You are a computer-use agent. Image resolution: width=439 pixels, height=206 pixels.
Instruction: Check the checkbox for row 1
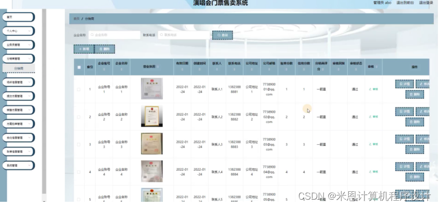click(x=79, y=90)
